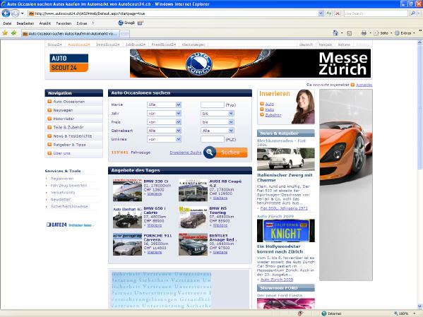This screenshot has width=423, height=317.
Task: Click the Fiat 500L news photo
Action: [286, 159]
